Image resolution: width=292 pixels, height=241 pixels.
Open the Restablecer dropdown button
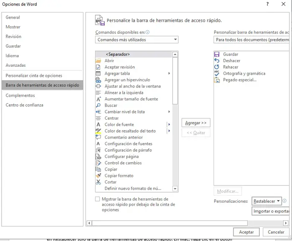(x=267, y=201)
